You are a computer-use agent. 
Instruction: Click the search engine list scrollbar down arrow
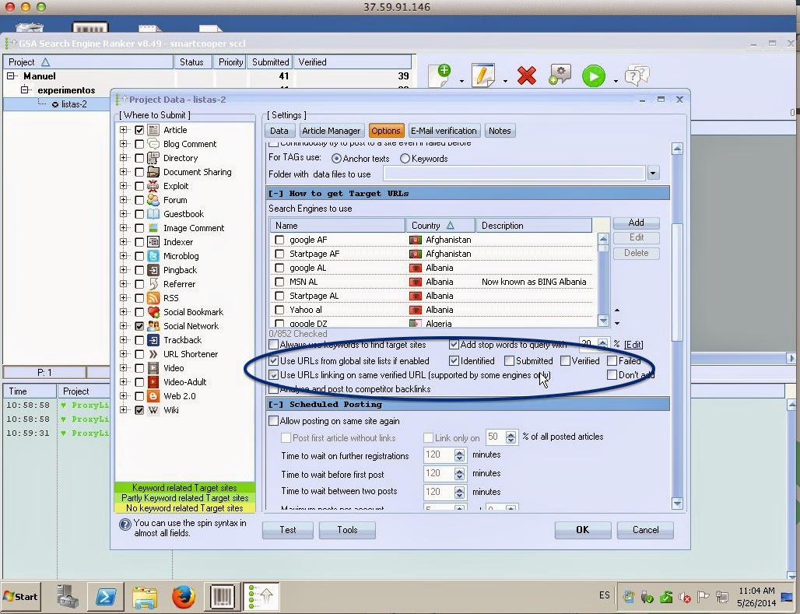(x=603, y=321)
